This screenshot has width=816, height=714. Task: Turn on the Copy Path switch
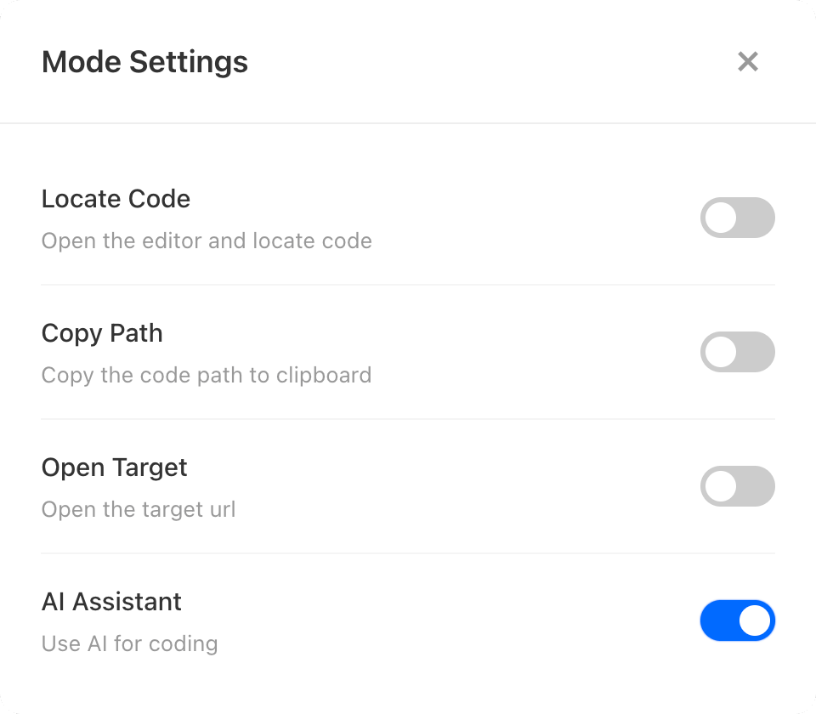(x=737, y=352)
